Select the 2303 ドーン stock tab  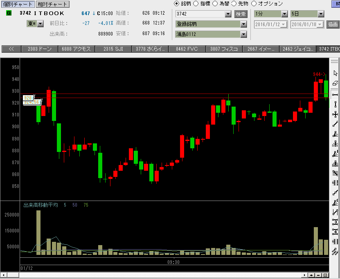(x=39, y=49)
